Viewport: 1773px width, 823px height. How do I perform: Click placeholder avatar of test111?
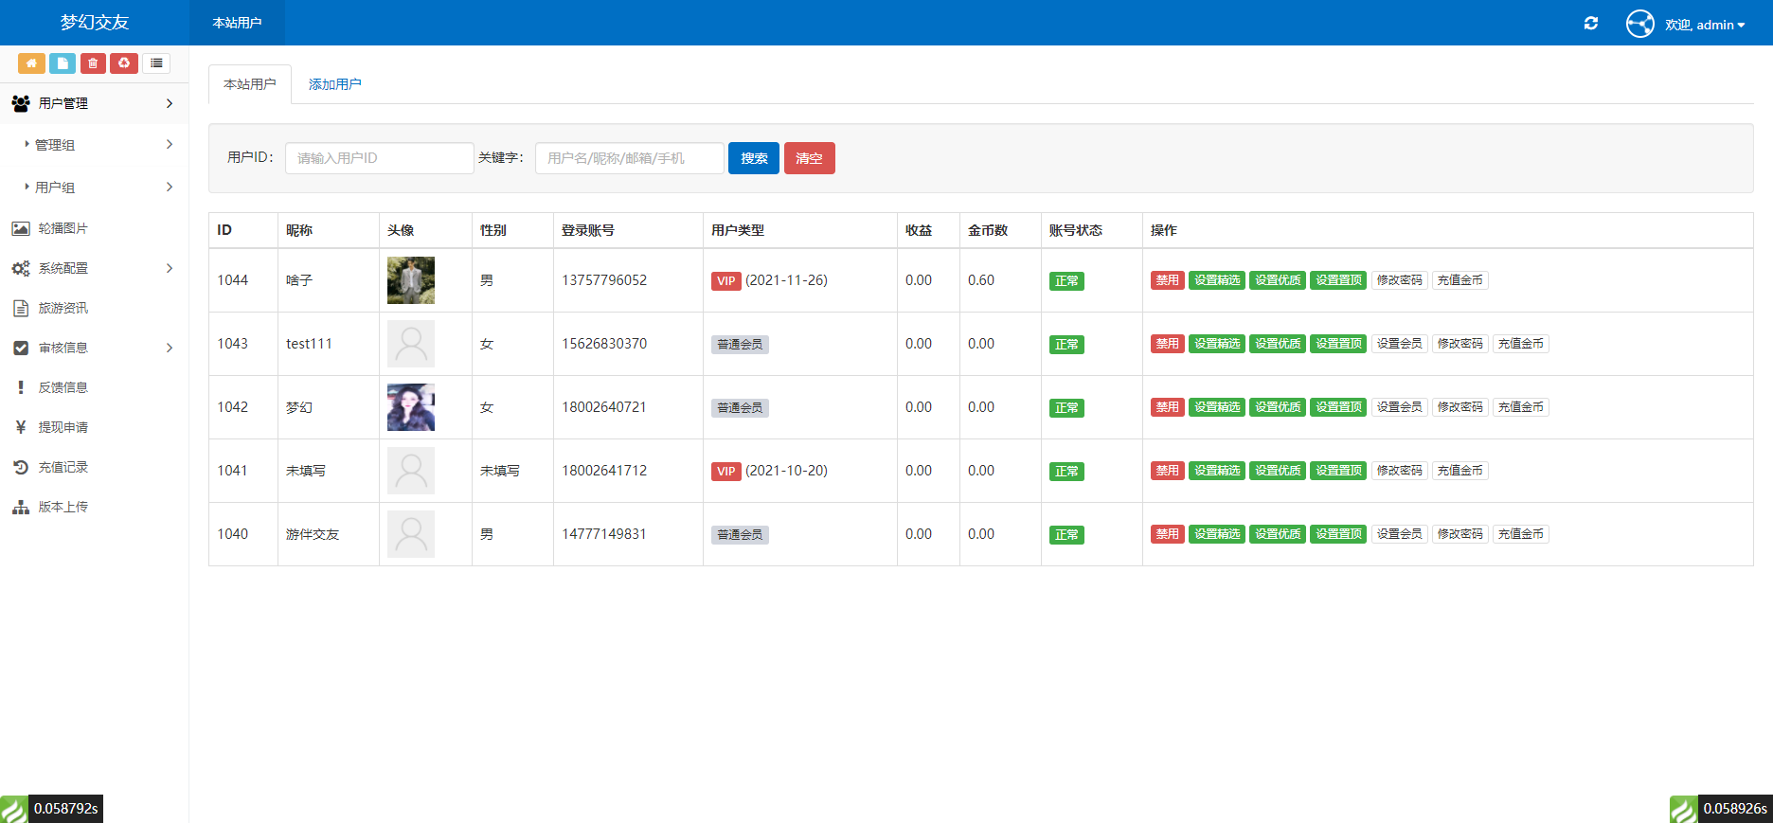click(x=411, y=344)
